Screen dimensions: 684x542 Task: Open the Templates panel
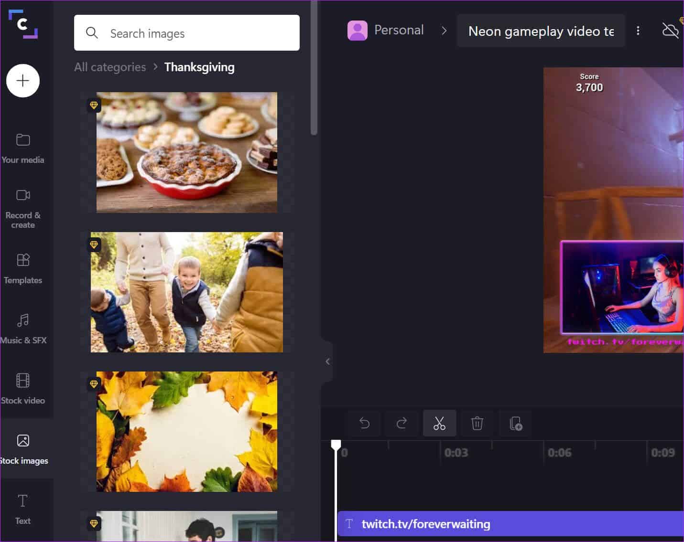(x=23, y=269)
